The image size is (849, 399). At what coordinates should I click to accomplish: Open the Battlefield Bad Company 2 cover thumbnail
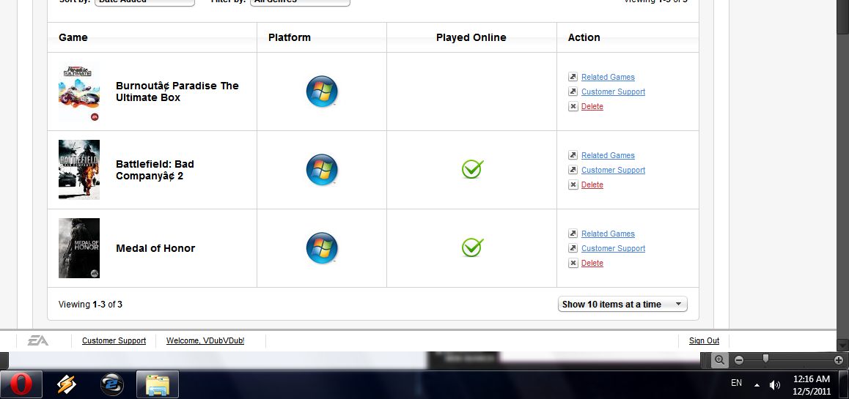79,170
